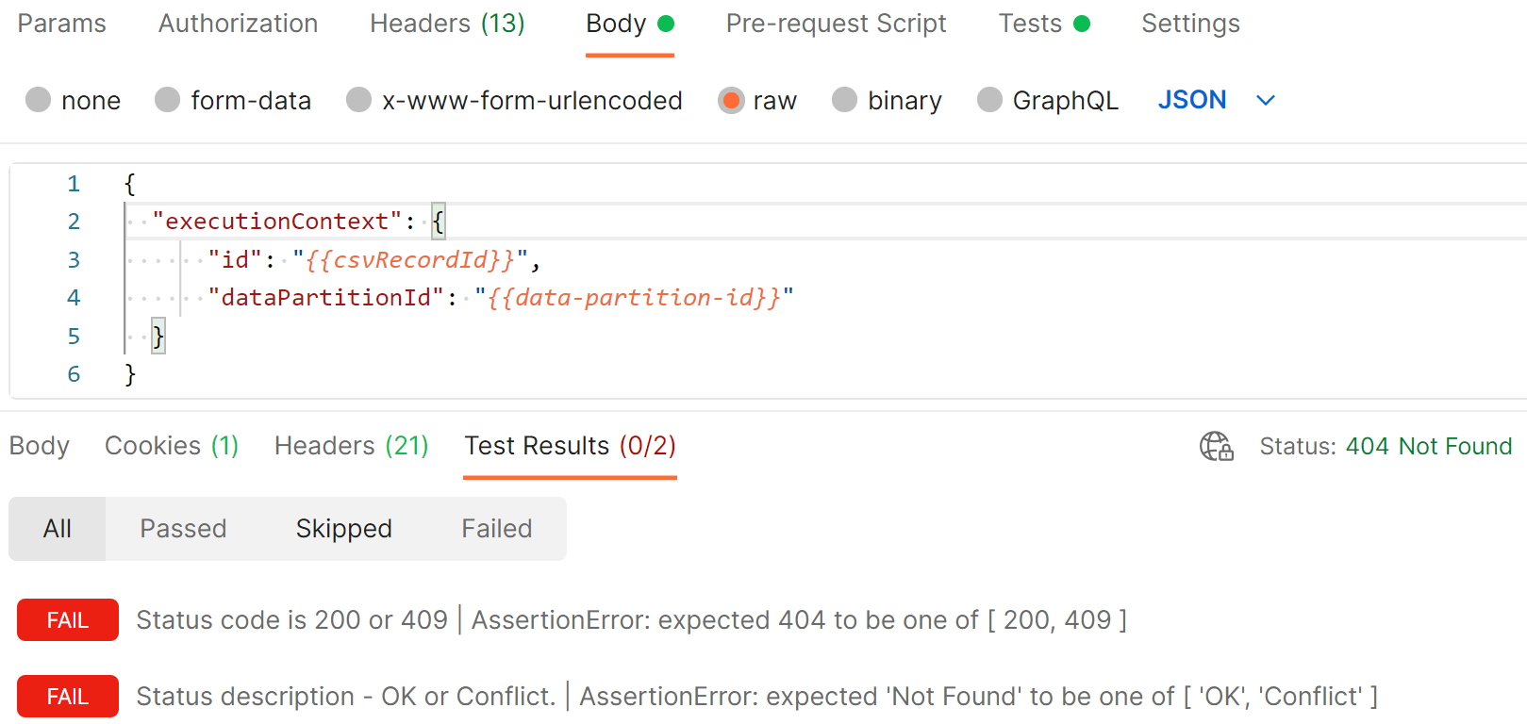Select the none body type radio
The height and width of the screenshot is (724, 1527).
(x=39, y=100)
